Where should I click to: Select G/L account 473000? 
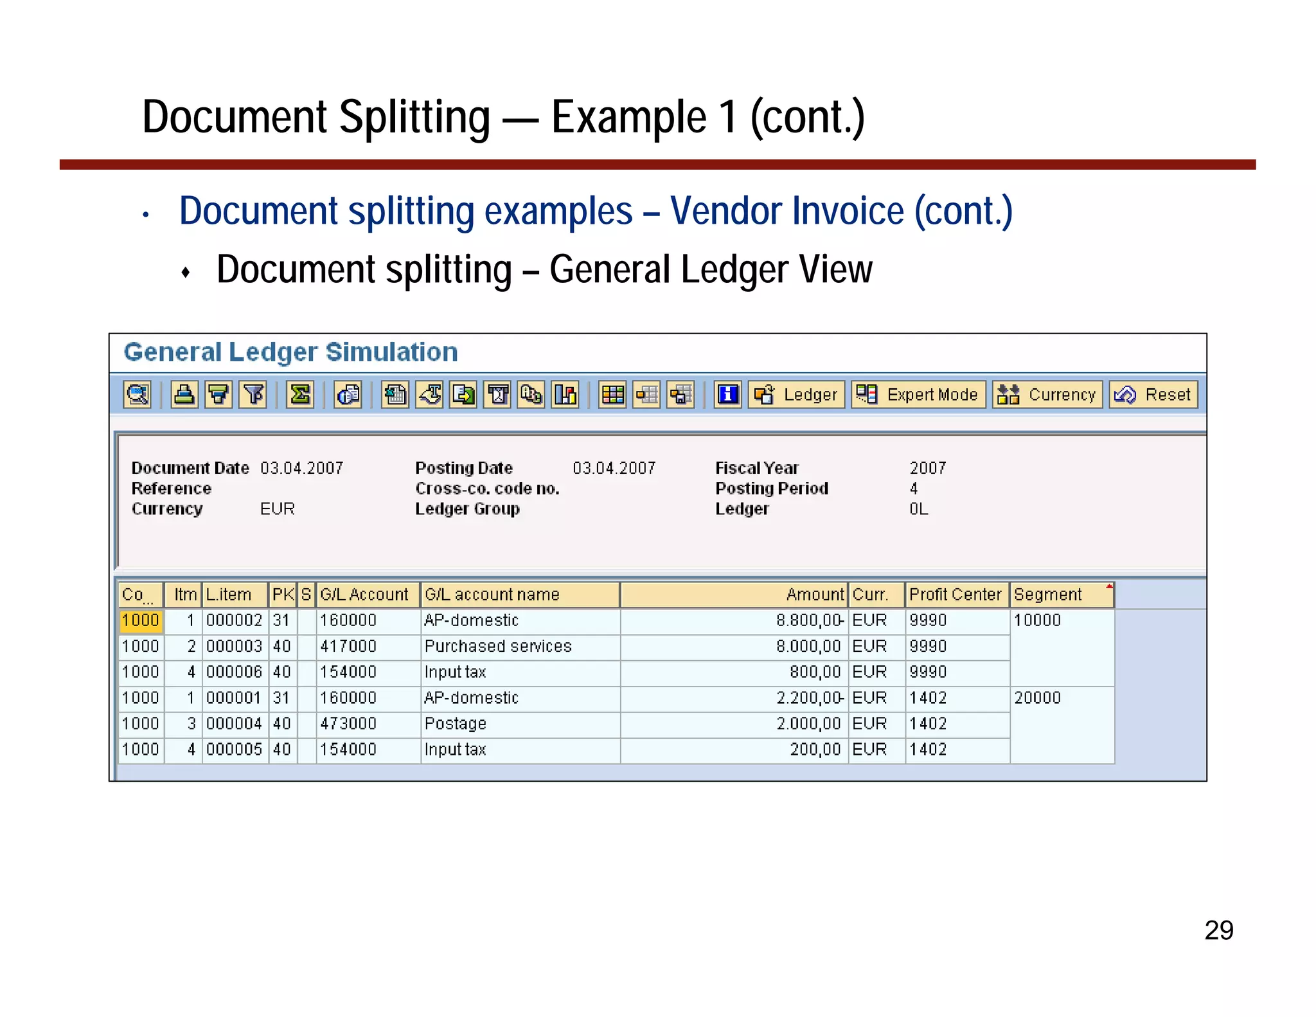pyautogui.click(x=368, y=724)
